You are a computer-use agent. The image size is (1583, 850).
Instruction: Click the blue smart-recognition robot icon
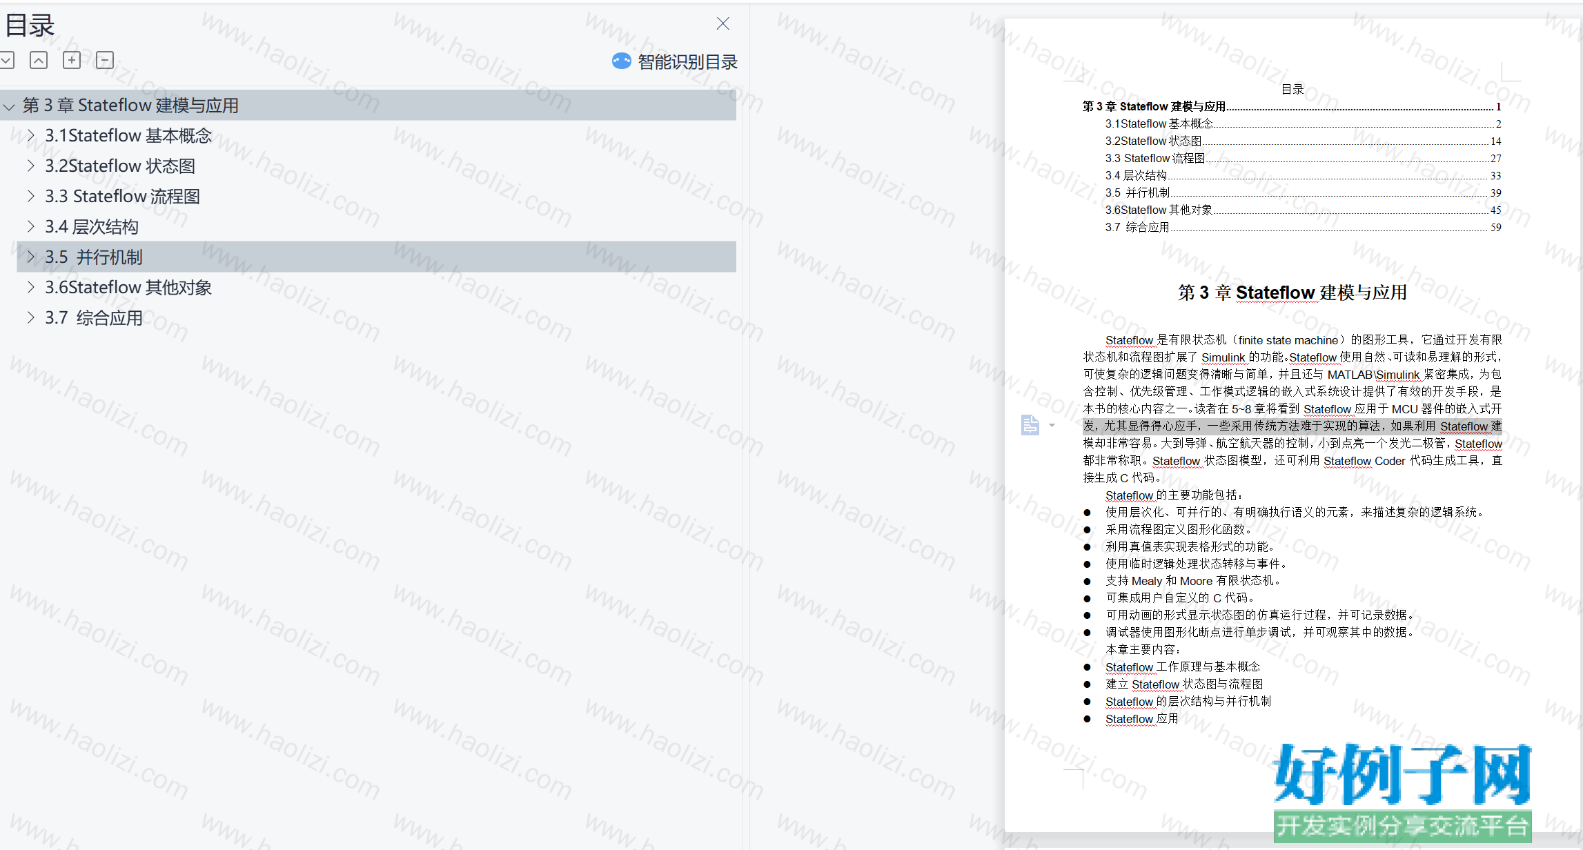click(x=621, y=61)
